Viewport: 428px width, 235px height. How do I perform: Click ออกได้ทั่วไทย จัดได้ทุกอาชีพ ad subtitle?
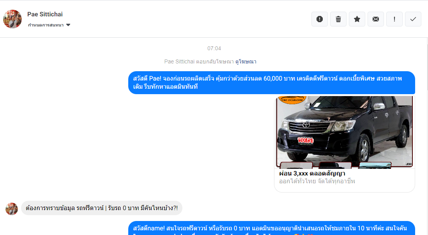pos(317,181)
